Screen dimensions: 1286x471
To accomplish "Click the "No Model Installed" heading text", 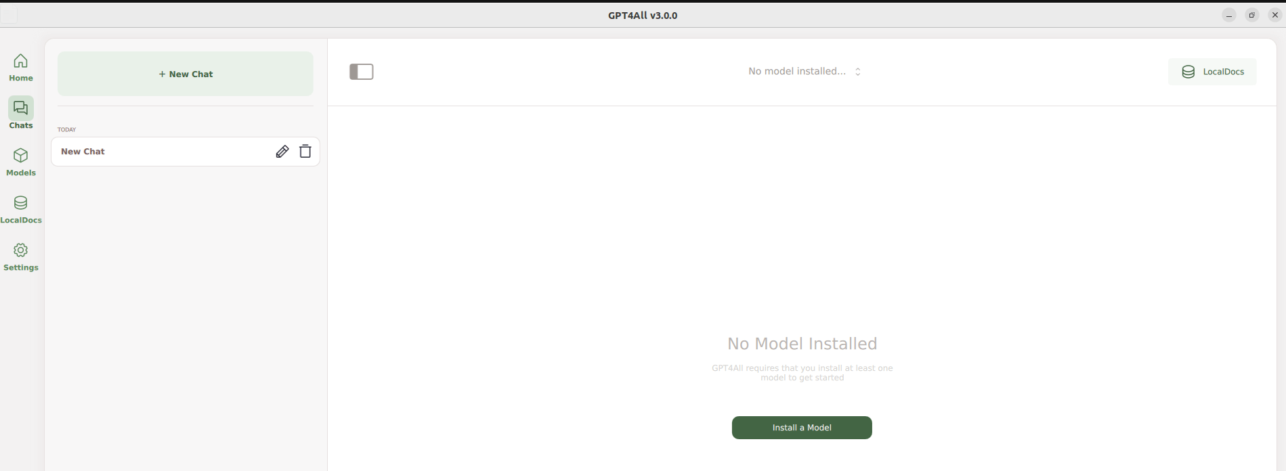I will click(x=802, y=344).
